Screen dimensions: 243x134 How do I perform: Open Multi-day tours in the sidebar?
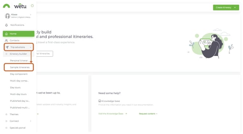[18, 94]
